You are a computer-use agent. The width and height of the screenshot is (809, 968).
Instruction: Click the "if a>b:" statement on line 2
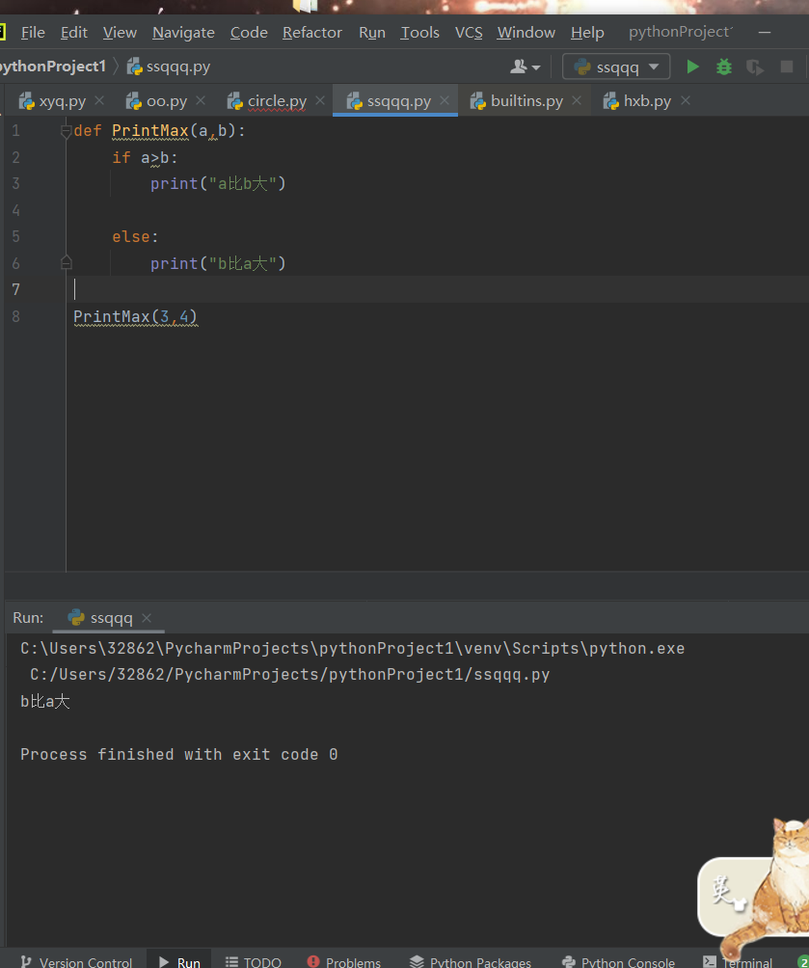point(145,158)
